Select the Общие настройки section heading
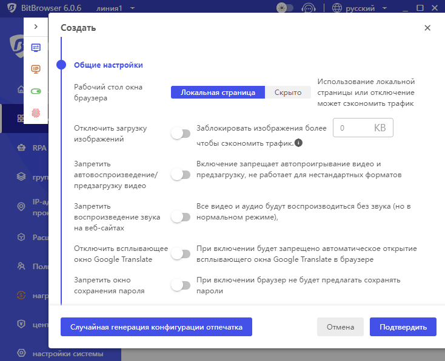445x361 pixels. pyautogui.click(x=109, y=65)
